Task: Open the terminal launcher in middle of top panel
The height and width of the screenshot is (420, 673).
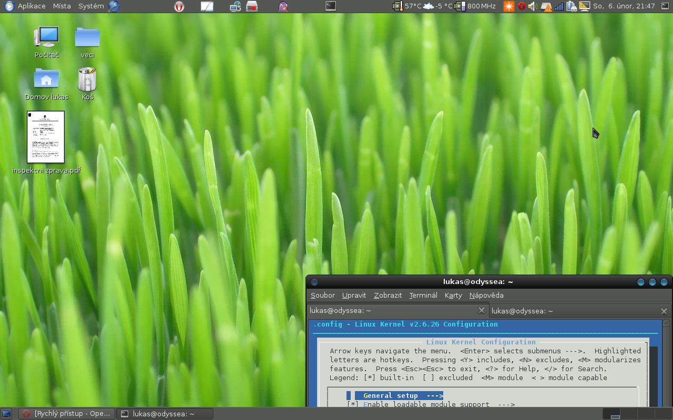Action: pos(331,6)
